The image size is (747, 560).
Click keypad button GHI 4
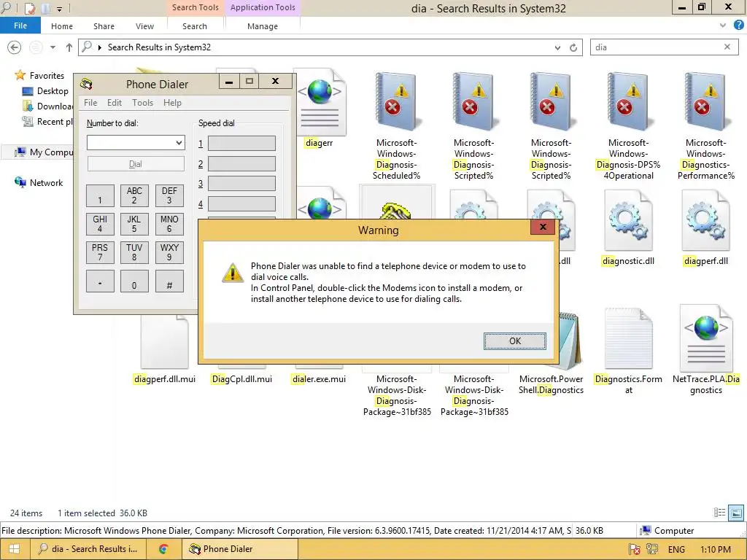(x=100, y=224)
